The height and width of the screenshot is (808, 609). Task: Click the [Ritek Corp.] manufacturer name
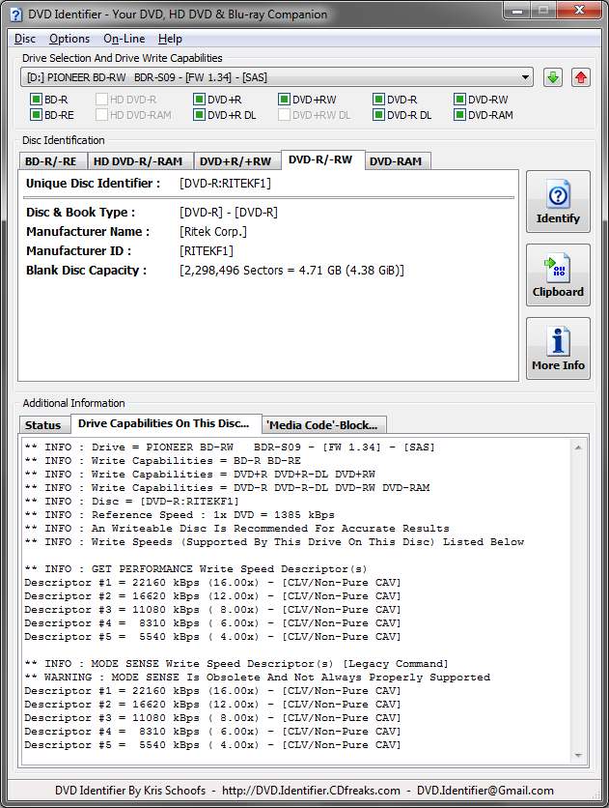(x=213, y=232)
